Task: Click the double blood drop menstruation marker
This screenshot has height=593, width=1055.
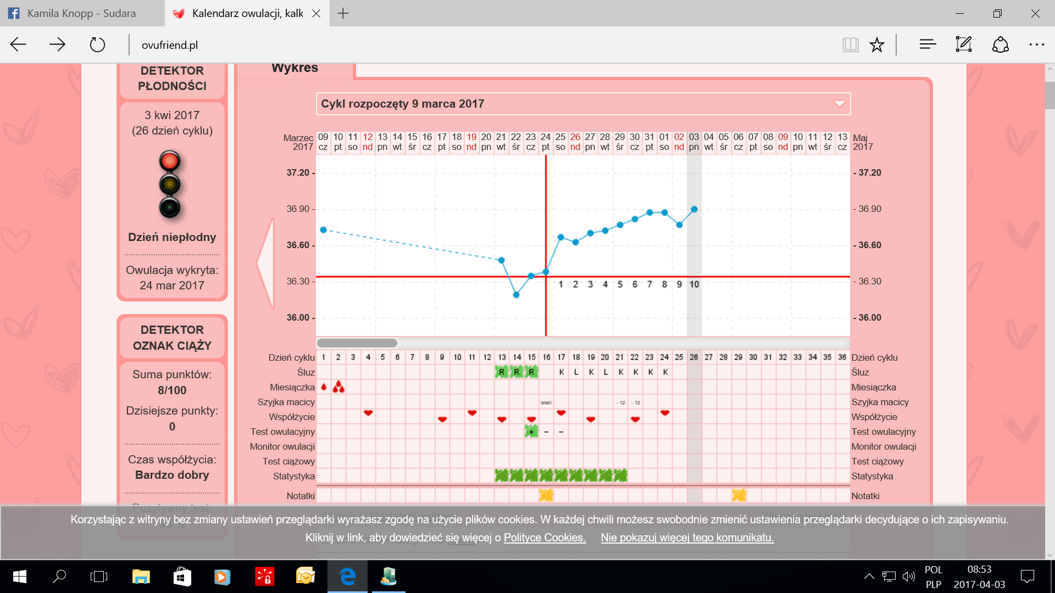Action: pyautogui.click(x=338, y=387)
